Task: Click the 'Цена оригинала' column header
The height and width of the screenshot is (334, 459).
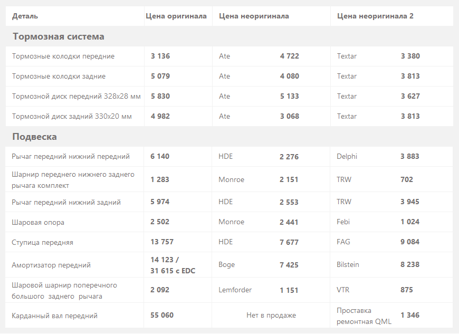Action: [x=176, y=16]
